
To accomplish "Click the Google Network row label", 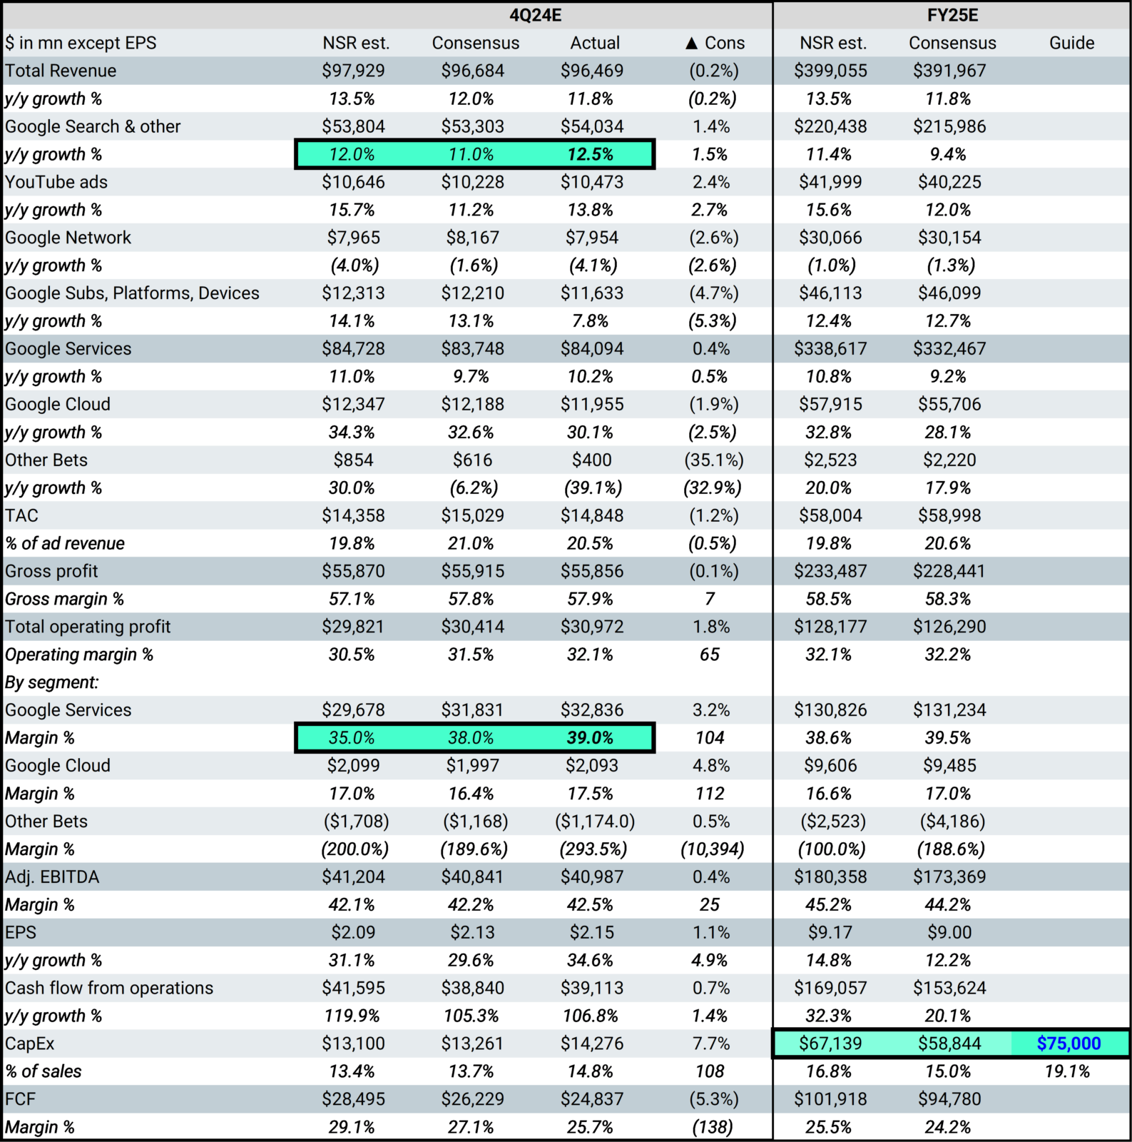I will (x=68, y=238).
